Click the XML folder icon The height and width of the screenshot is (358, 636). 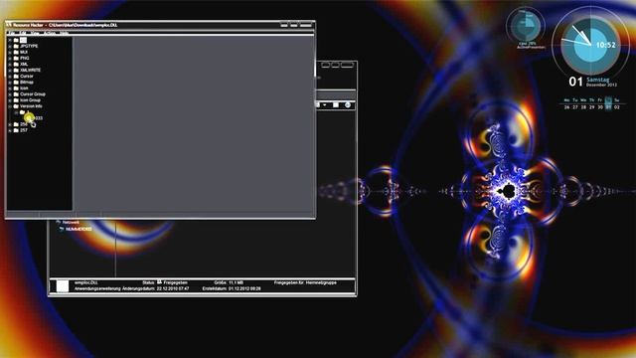point(16,64)
